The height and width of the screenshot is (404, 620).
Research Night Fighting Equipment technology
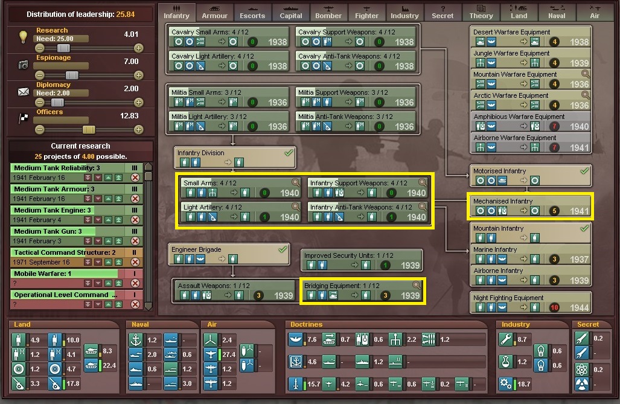(530, 303)
